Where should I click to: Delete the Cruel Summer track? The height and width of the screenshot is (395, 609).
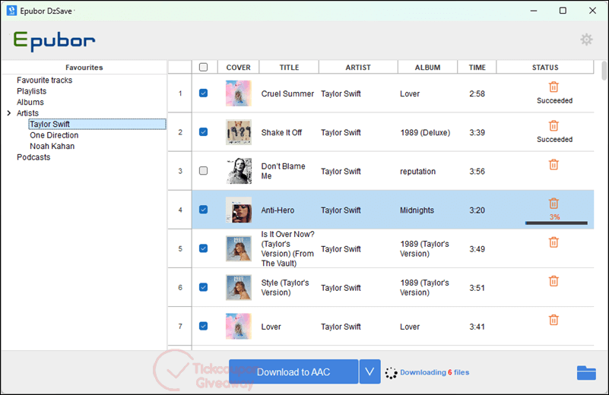click(553, 87)
